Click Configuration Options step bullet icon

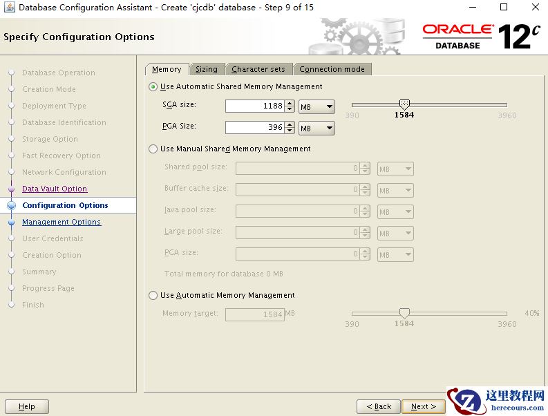pos(11,205)
